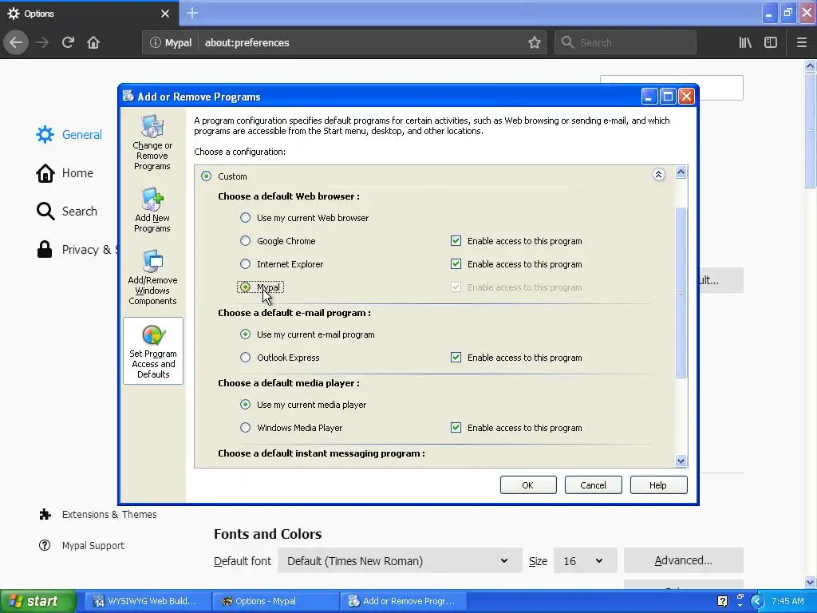Click the site info icon beside Mypal

click(155, 43)
